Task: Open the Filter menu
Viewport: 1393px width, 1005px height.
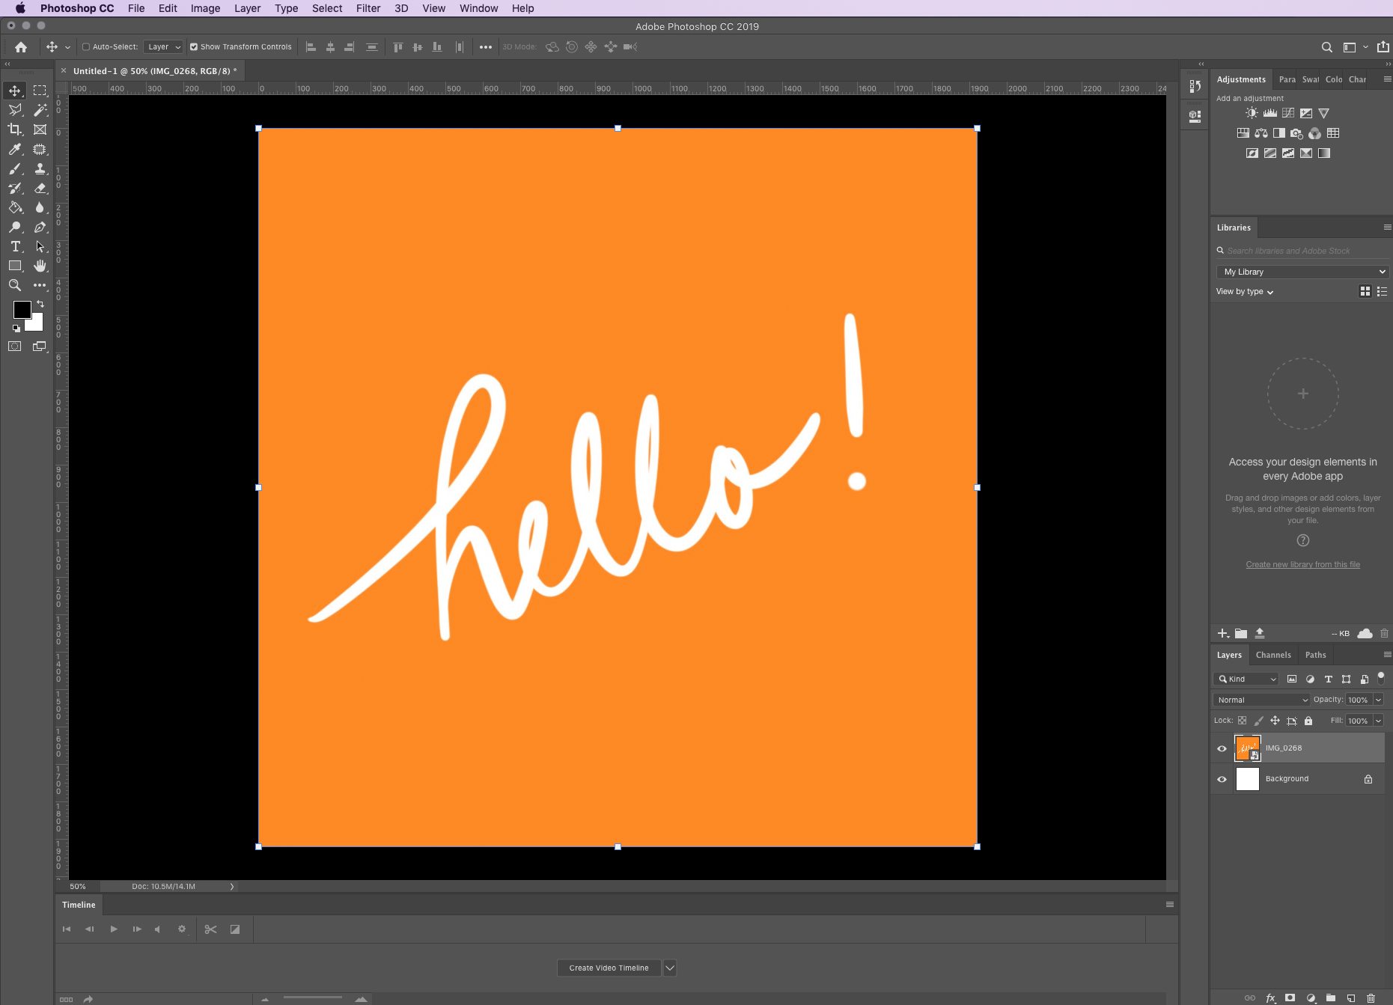Action: pyautogui.click(x=368, y=8)
